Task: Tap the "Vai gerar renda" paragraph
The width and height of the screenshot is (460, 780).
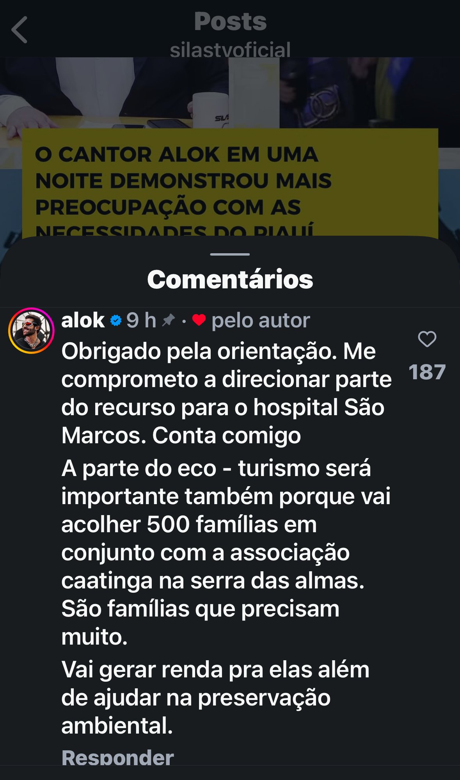Action: point(215,698)
